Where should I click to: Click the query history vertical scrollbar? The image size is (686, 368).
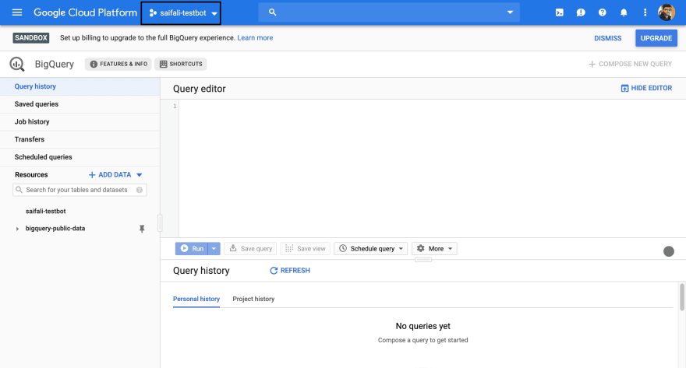[682, 297]
